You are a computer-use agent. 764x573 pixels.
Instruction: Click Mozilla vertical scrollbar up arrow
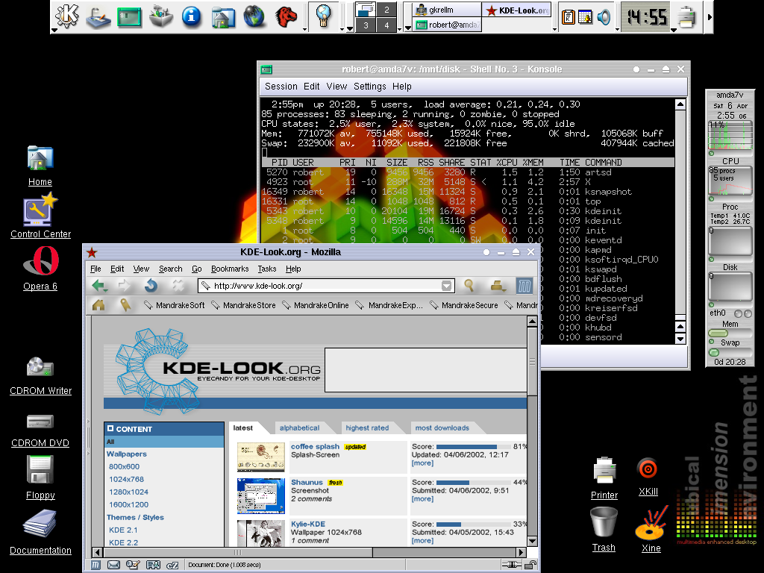532,321
